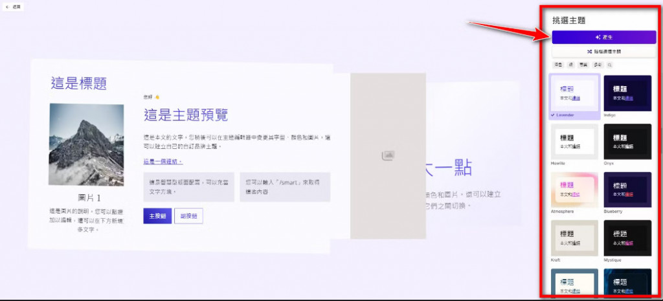The height and width of the screenshot is (301, 663).
Task: Click the /smart hint text box
Action: coord(285,187)
